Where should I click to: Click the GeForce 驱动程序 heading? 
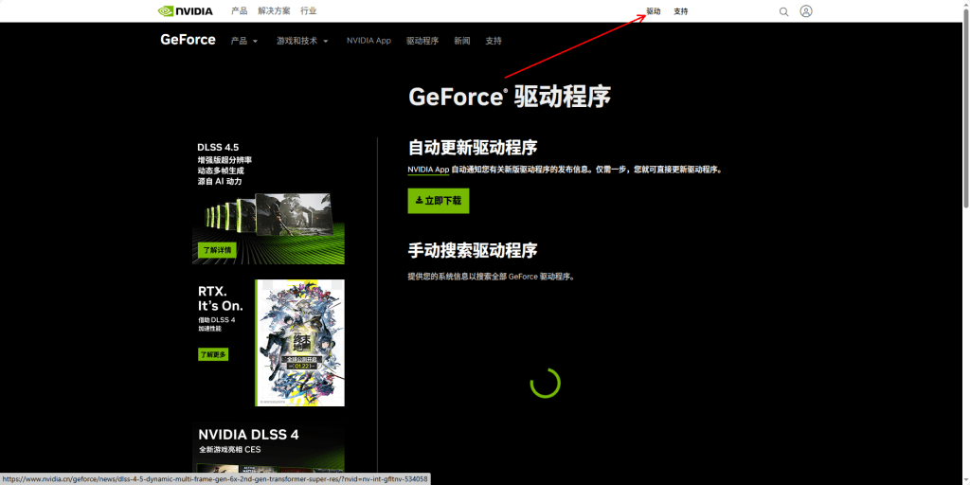(x=510, y=98)
